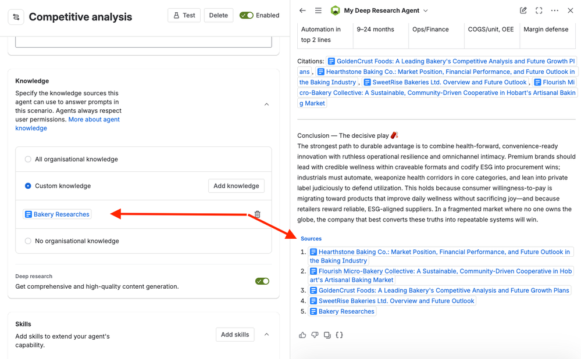Open the hamburger menu in agent panel
Screen dimensions: 581x359
click(318, 10)
